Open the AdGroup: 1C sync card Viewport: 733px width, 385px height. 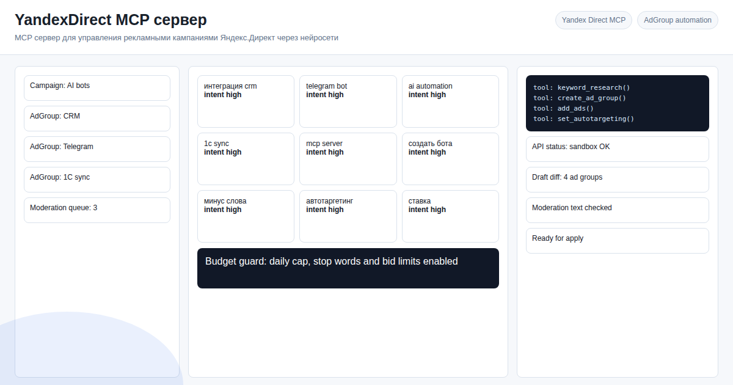(x=97, y=180)
